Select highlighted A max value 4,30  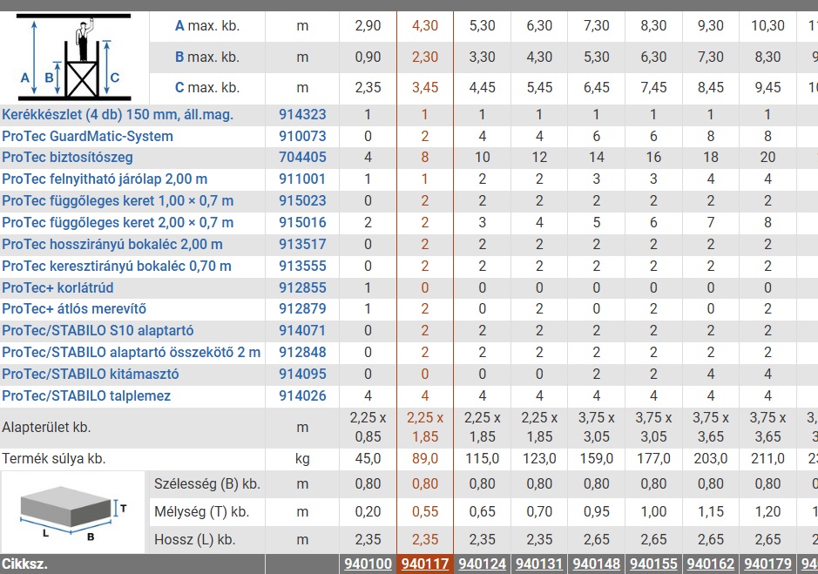pyautogui.click(x=424, y=25)
